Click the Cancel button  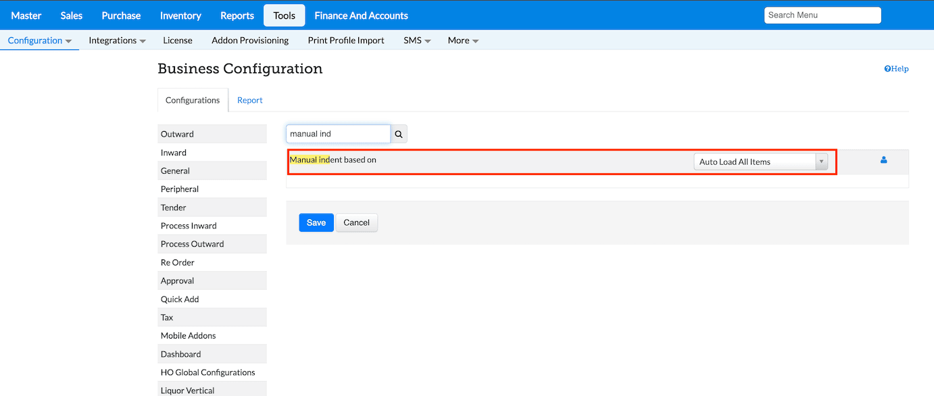tap(356, 223)
